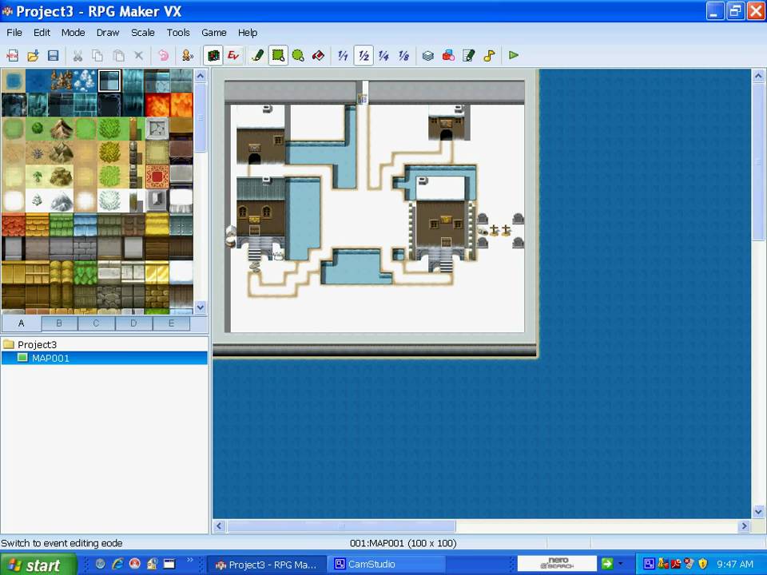767x575 pixels.
Task: Click the map vertical scrollbar thumb
Action: click(x=758, y=161)
